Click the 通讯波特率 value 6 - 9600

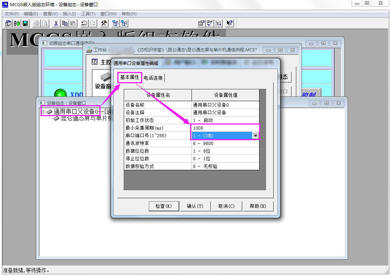[226, 143]
